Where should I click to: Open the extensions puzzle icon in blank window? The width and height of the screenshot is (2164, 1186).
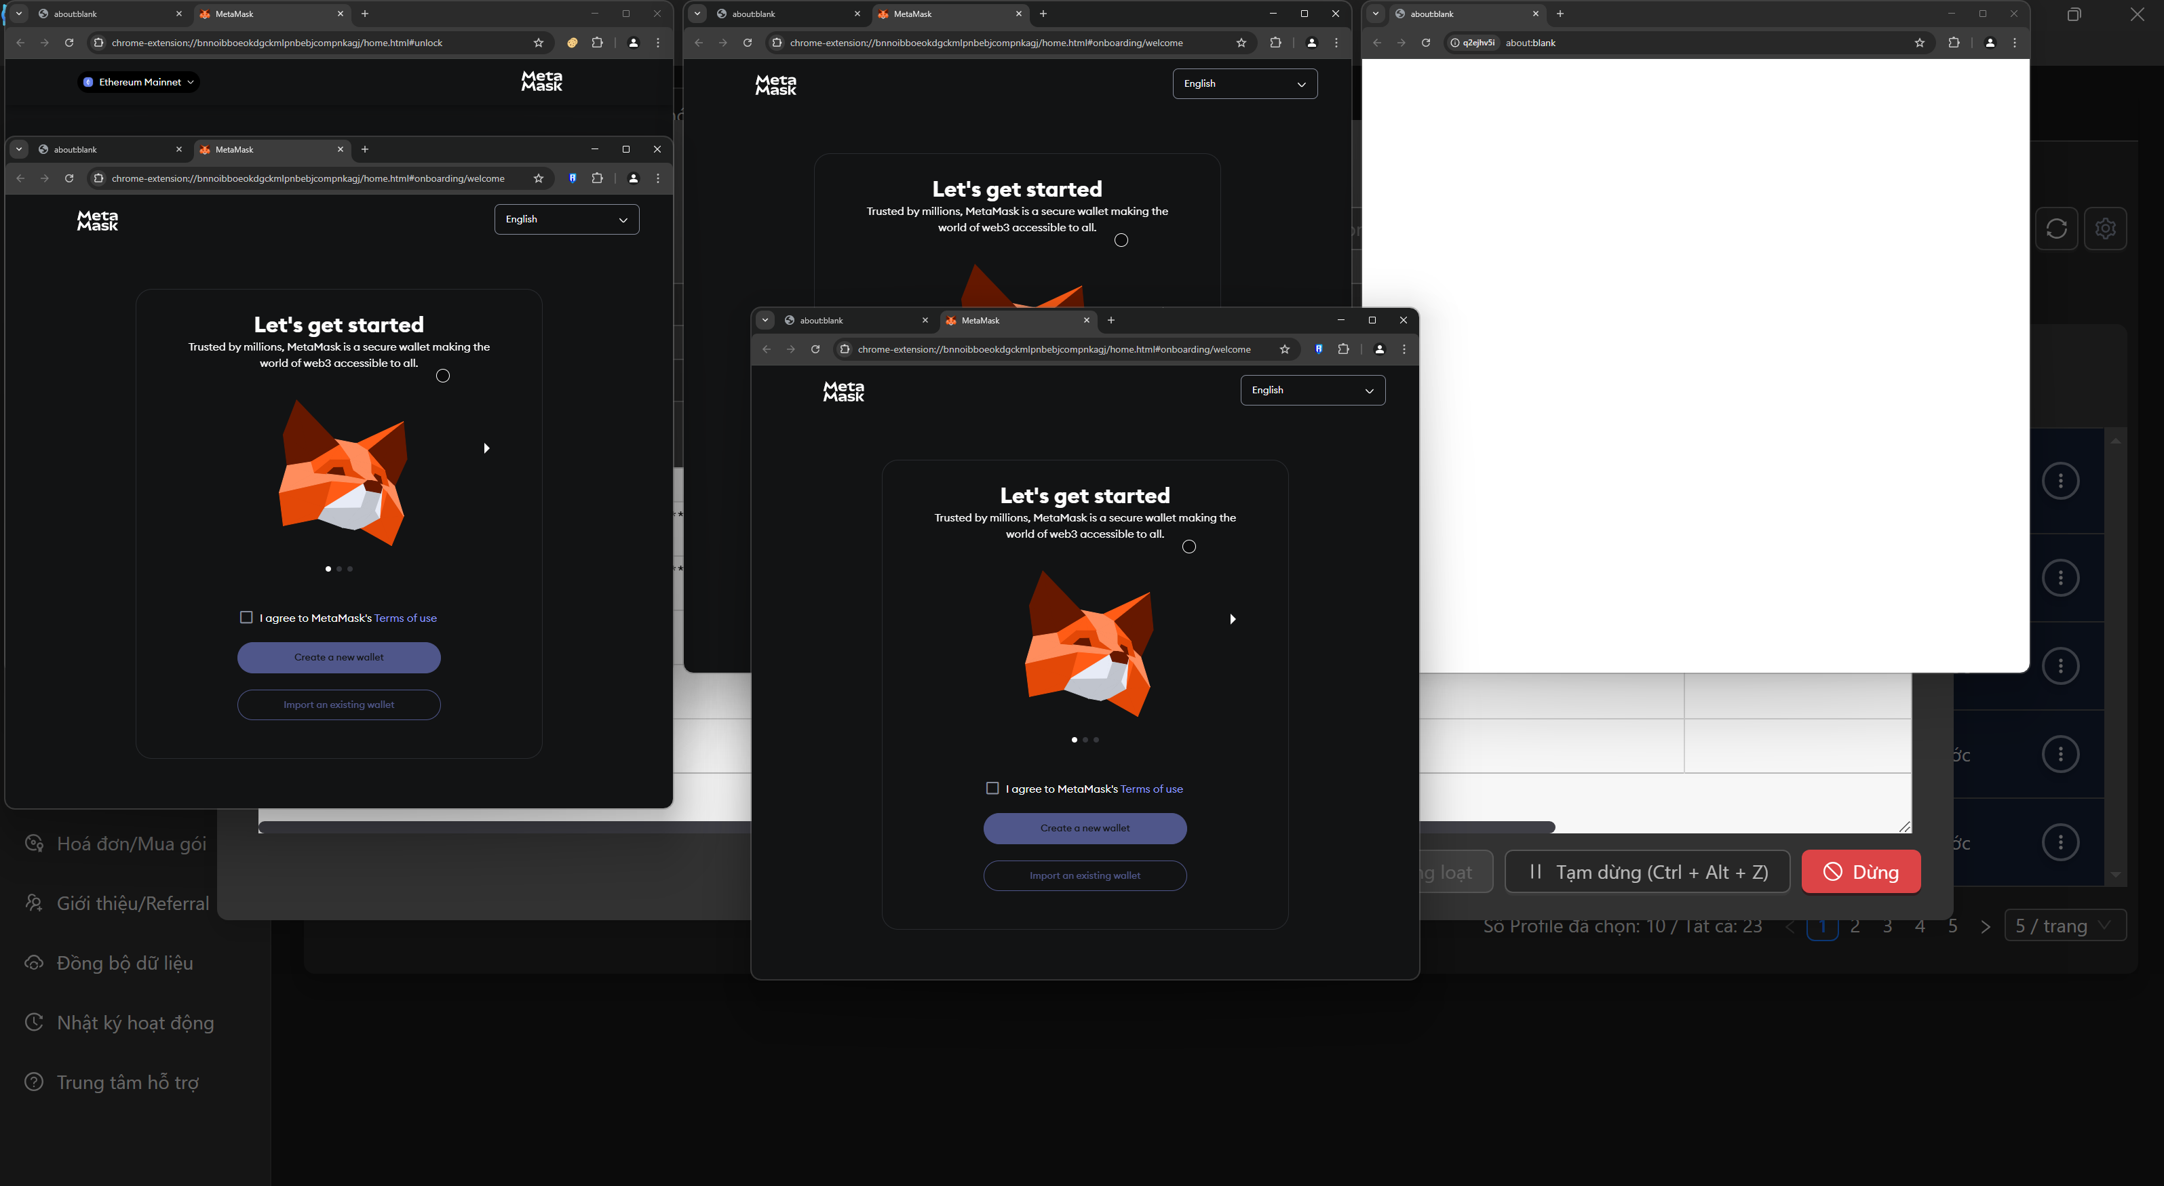1953,43
